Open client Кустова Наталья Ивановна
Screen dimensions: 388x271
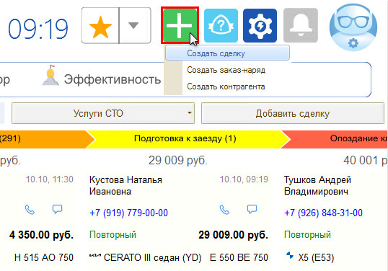tap(125, 185)
